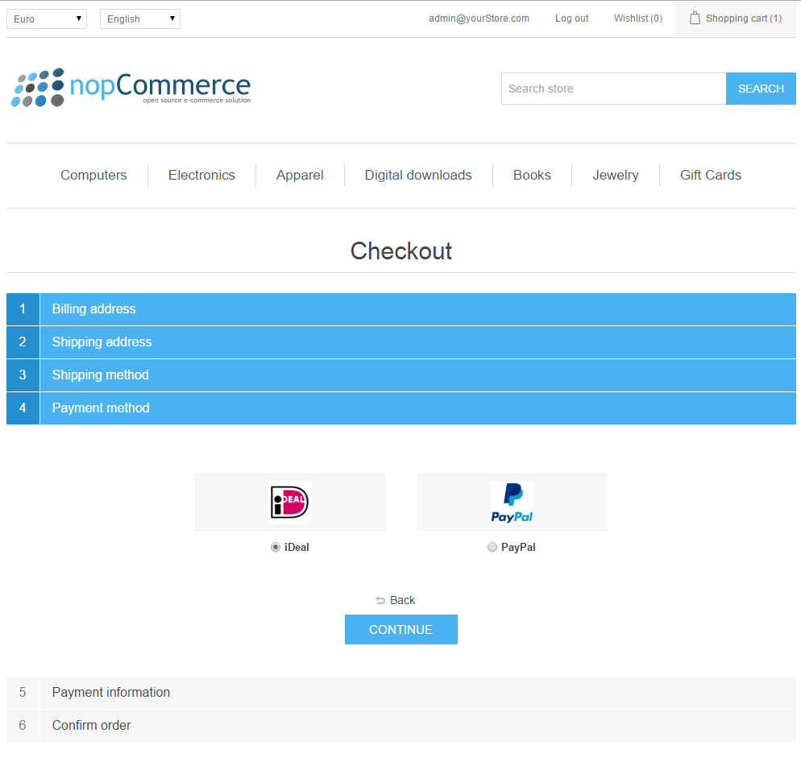Click step 3 Shipping method header

click(x=400, y=375)
